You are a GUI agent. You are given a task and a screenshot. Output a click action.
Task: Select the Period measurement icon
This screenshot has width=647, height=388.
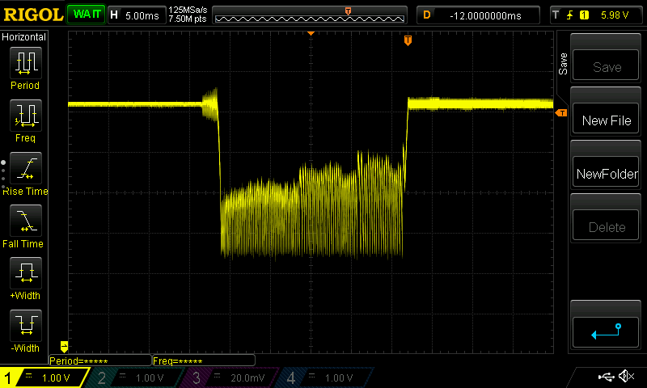(26, 63)
